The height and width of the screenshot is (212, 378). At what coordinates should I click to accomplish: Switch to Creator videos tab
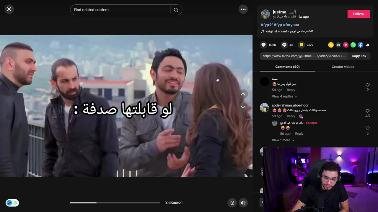click(343, 67)
